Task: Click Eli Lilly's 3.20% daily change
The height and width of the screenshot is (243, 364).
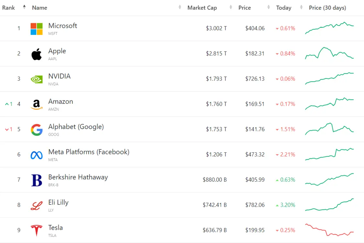Action: tap(287, 205)
